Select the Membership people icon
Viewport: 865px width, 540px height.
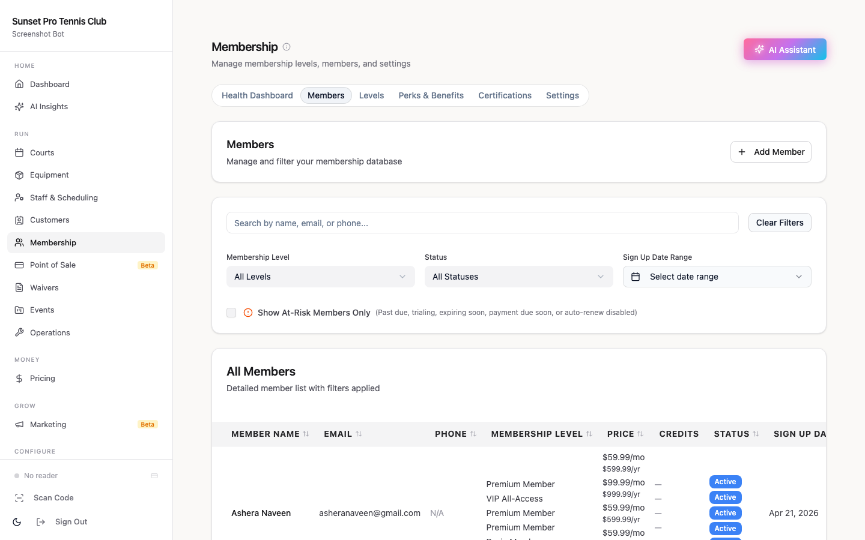click(19, 242)
